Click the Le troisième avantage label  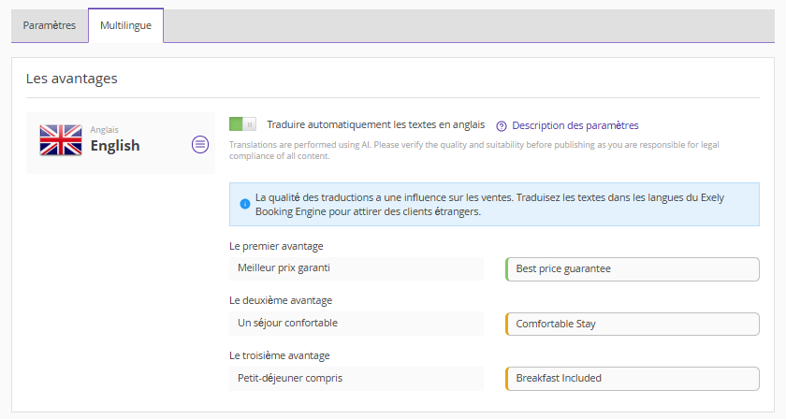pos(279,355)
